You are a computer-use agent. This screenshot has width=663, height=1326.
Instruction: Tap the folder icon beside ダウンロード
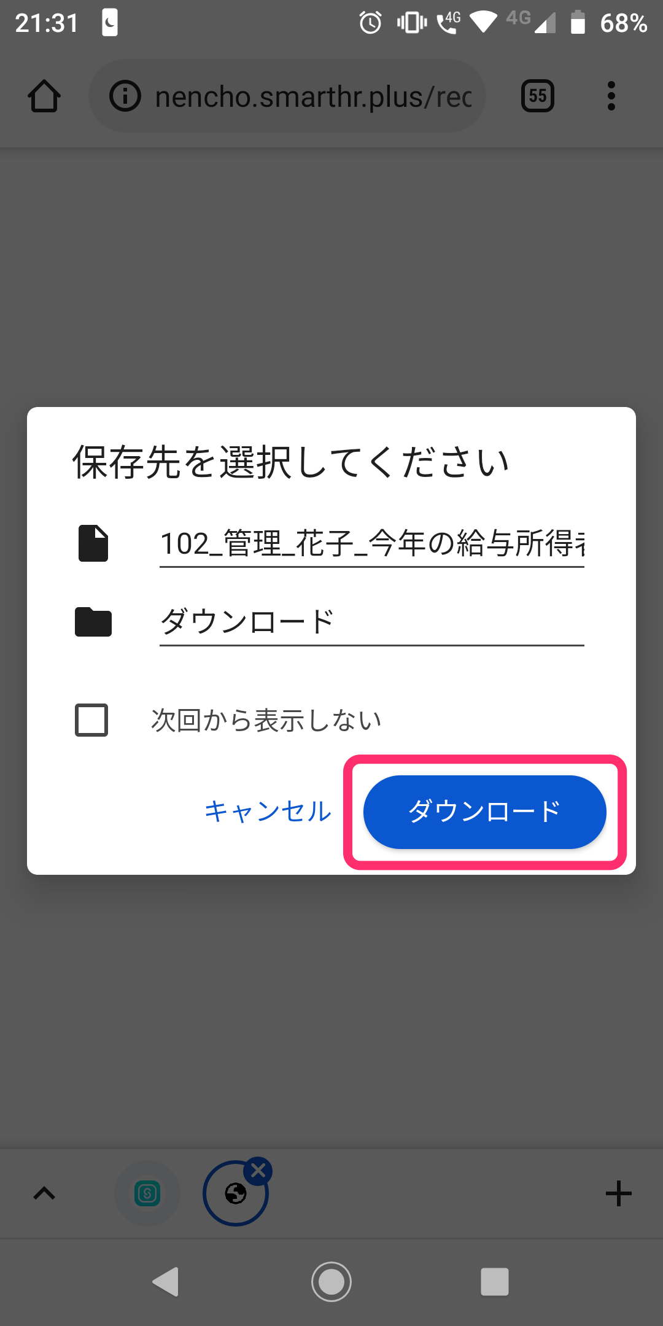click(93, 622)
